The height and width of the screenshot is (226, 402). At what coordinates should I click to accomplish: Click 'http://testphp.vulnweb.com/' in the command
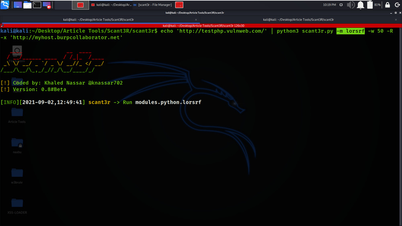(222, 31)
